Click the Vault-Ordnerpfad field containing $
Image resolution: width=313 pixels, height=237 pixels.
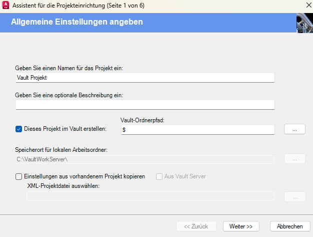click(198, 130)
